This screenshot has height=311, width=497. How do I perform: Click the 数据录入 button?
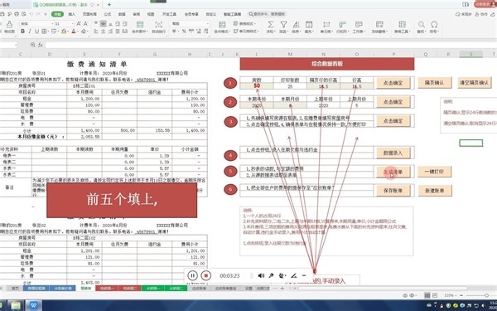(x=393, y=153)
